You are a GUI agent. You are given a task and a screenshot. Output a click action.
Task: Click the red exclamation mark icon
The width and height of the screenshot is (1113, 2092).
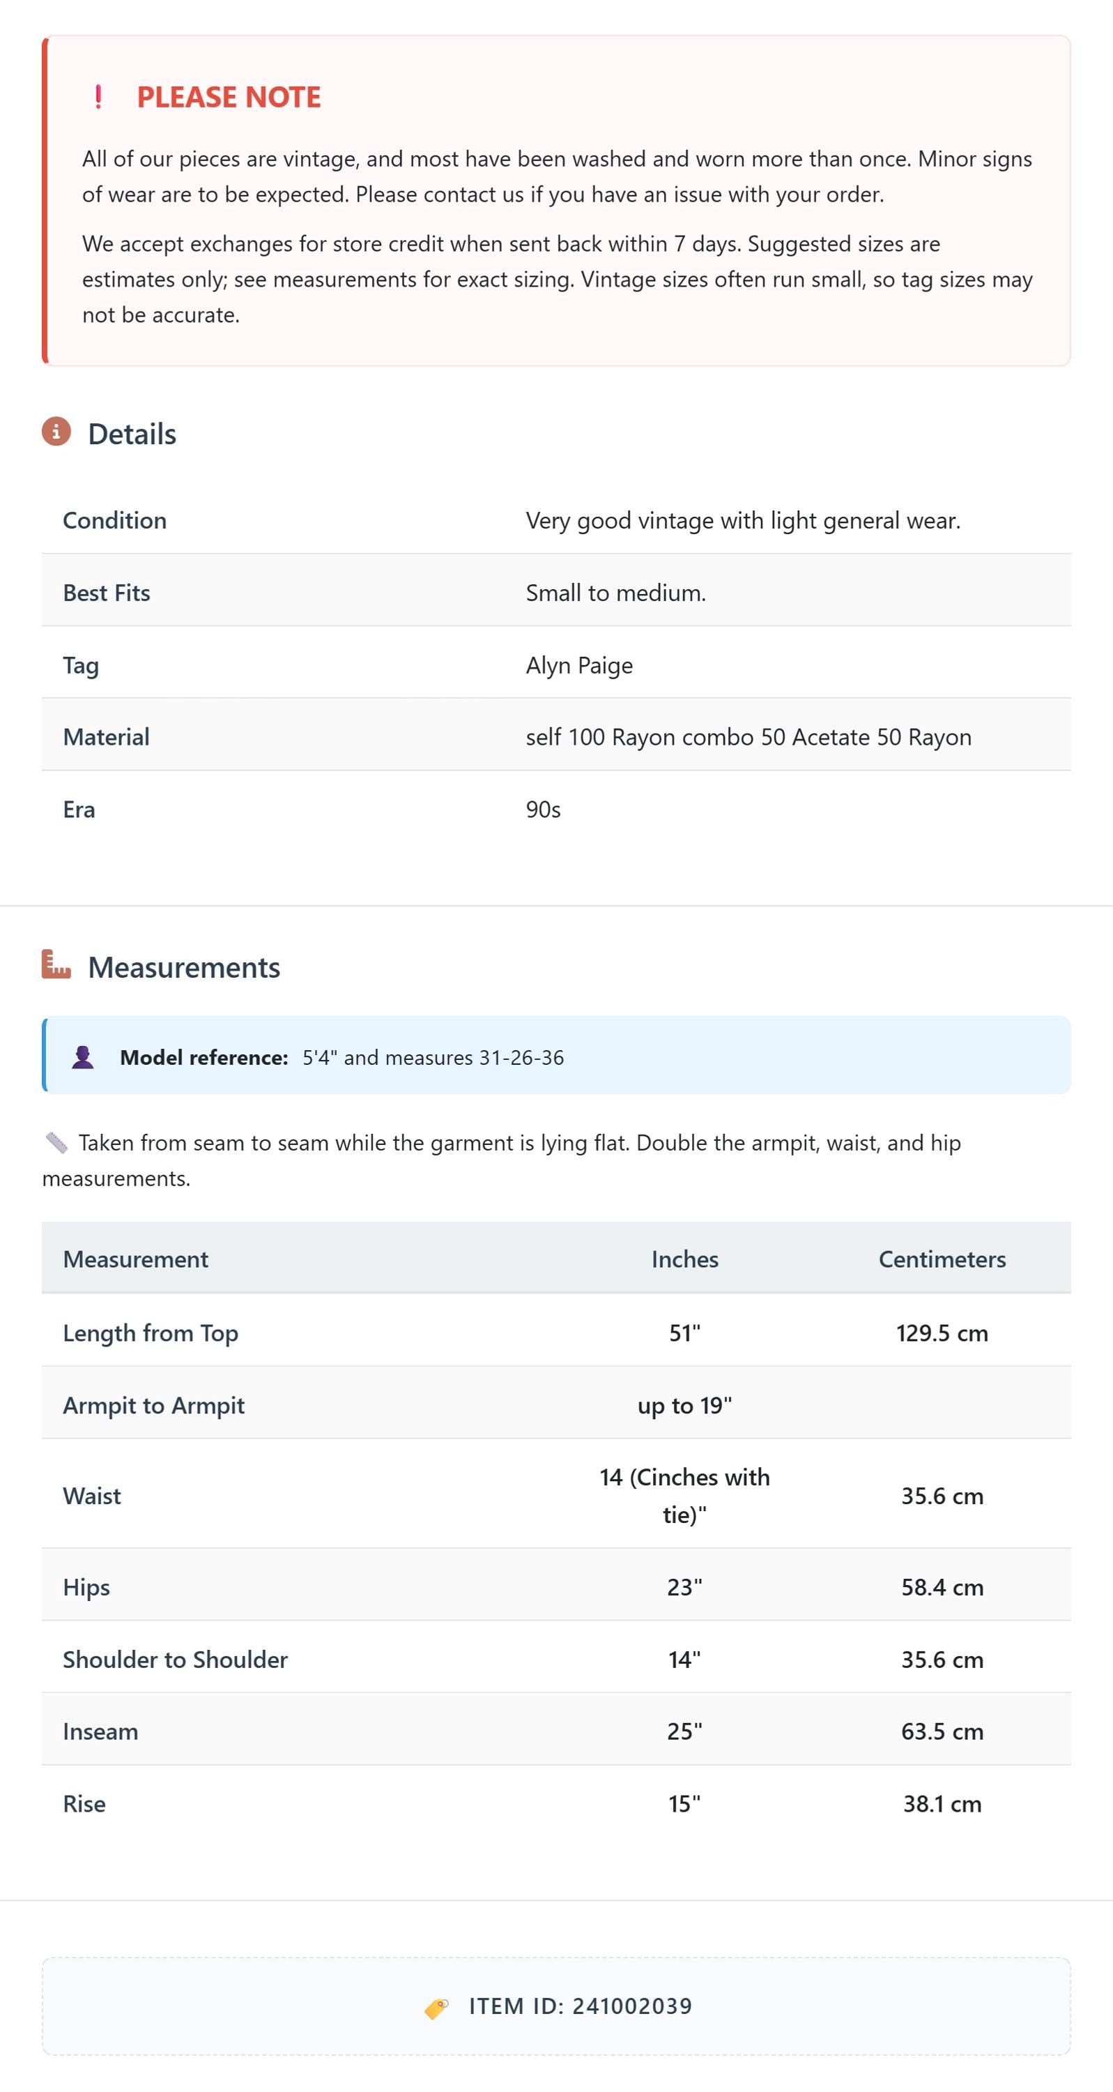(x=98, y=97)
